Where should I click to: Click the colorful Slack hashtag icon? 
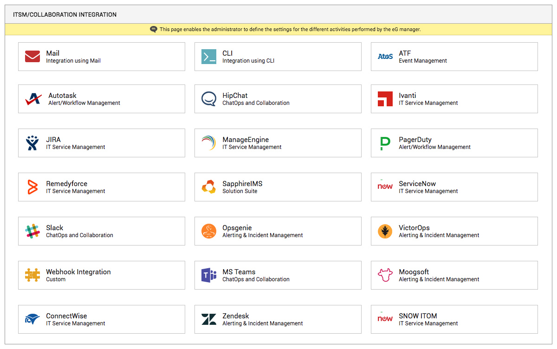32,231
